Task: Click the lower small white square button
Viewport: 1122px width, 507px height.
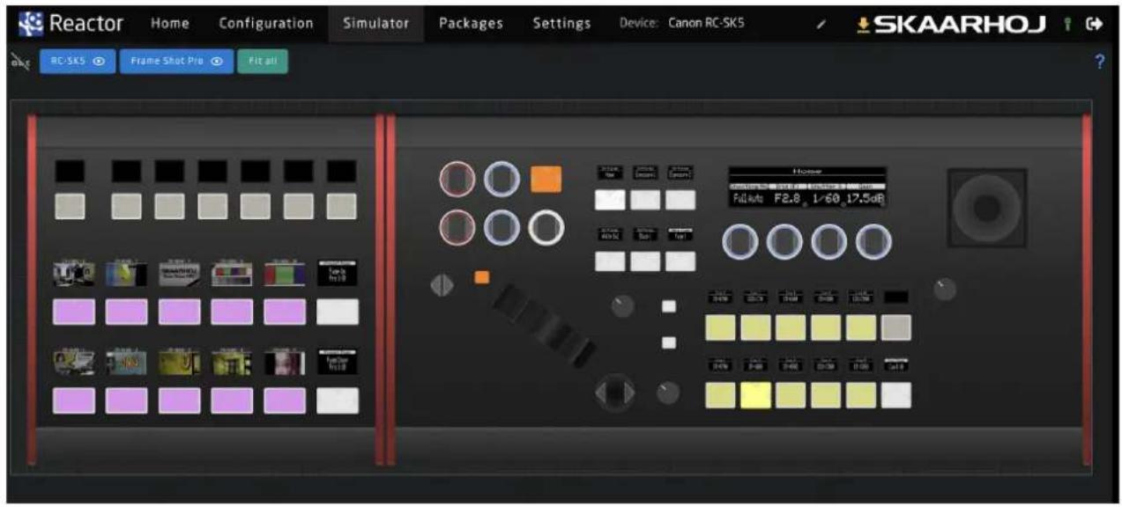Action: point(669,343)
